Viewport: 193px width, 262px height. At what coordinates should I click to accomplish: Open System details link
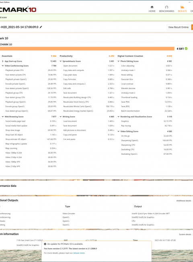pos(185,235)
